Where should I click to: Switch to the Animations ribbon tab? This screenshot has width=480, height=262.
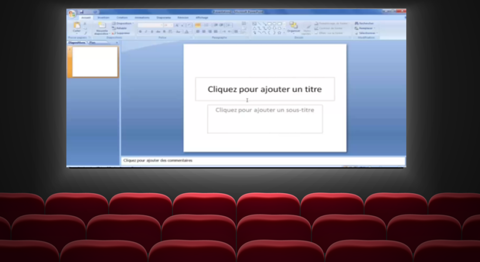click(x=142, y=18)
